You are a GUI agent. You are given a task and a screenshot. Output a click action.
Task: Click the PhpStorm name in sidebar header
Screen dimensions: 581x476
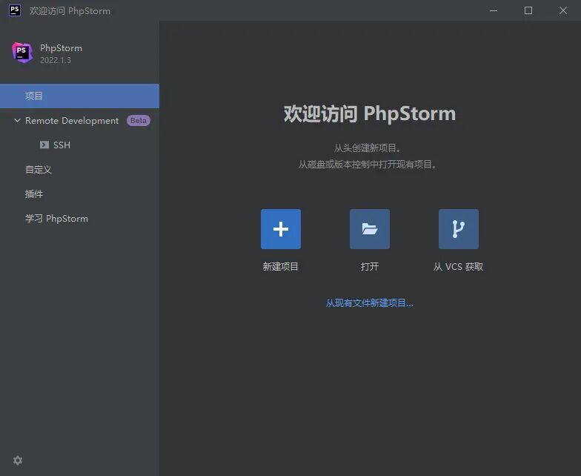[x=61, y=47]
